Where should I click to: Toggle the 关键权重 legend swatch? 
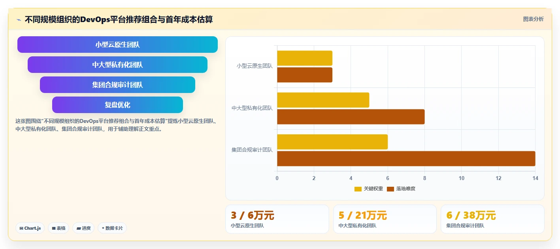pos(358,189)
